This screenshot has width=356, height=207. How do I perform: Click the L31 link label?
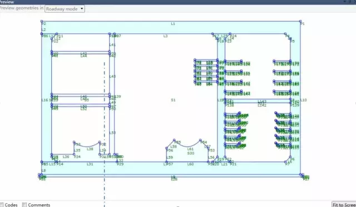point(90,164)
